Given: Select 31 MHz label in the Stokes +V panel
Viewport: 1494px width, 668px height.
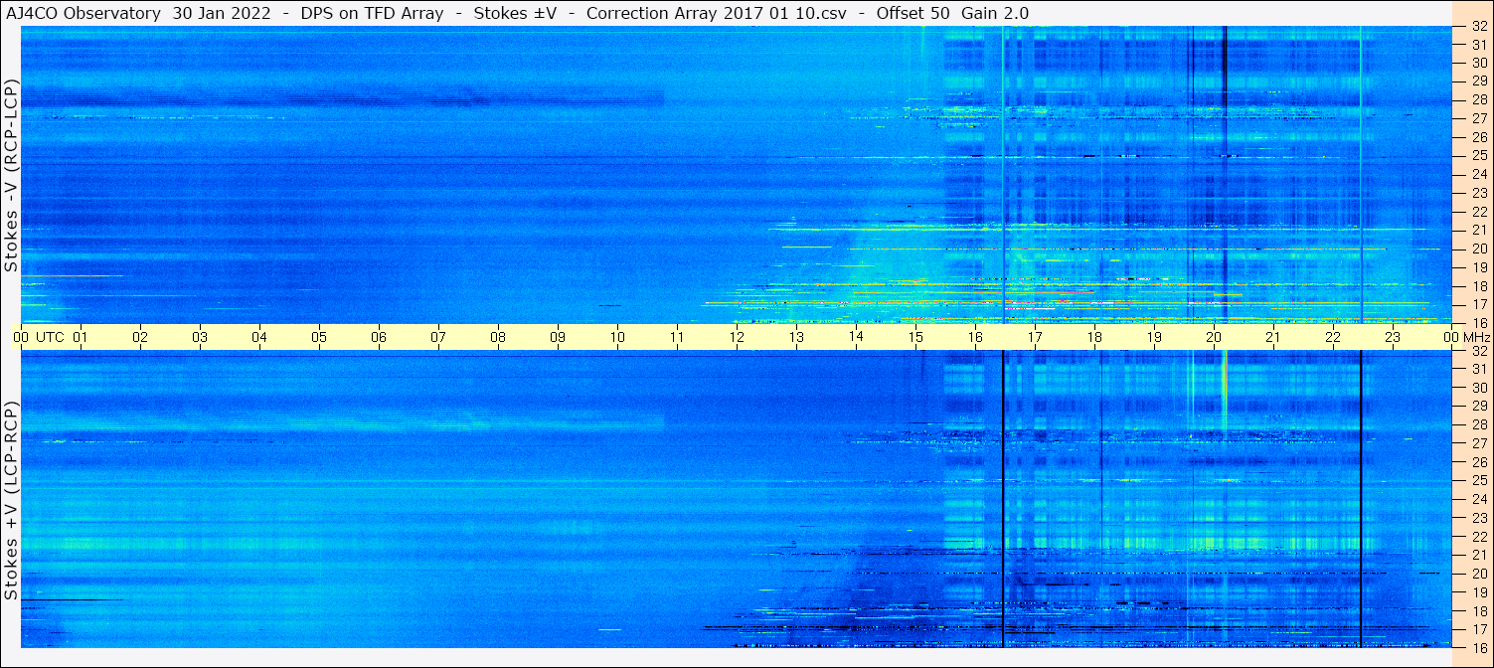Looking at the screenshot, I should [1478, 369].
